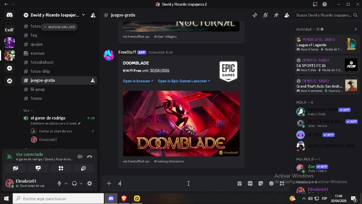Start an activity from voice panel
The image size is (362, 204).
tap(61, 168)
